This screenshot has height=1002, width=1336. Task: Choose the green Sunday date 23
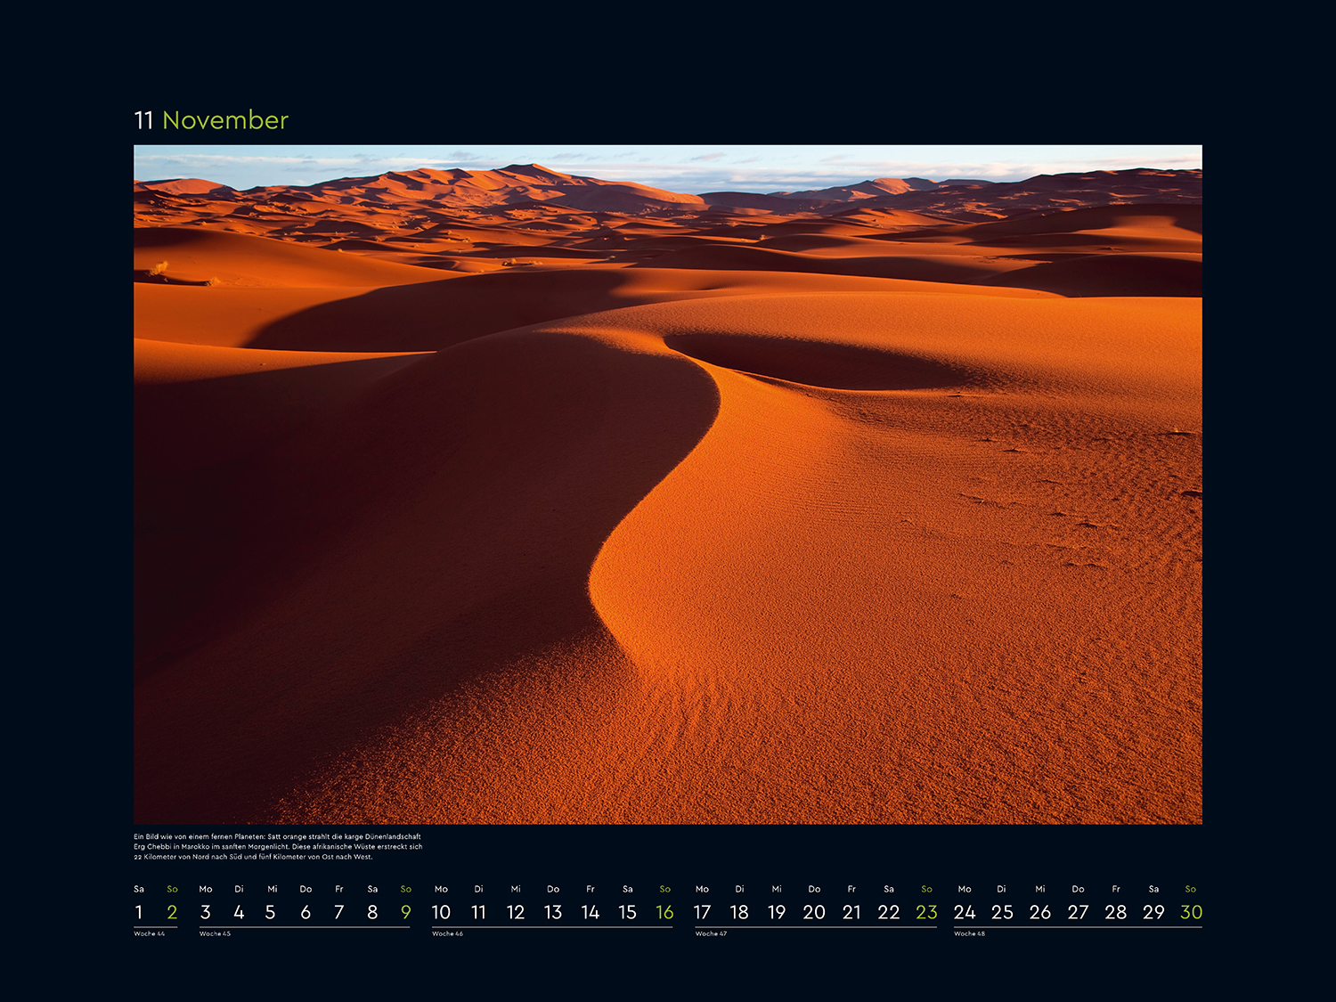[926, 912]
